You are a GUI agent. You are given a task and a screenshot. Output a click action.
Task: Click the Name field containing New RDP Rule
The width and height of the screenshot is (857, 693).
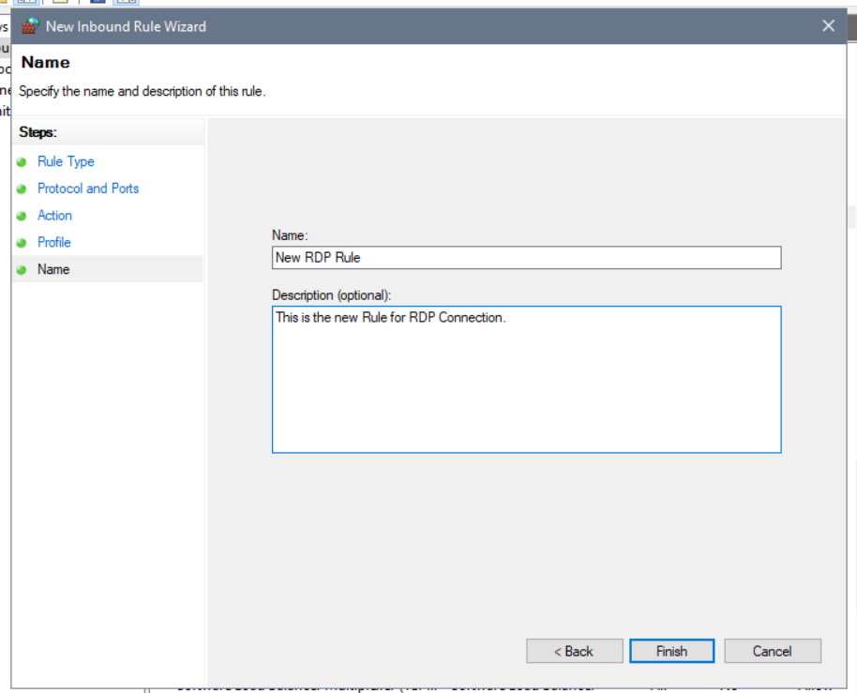tap(526, 258)
